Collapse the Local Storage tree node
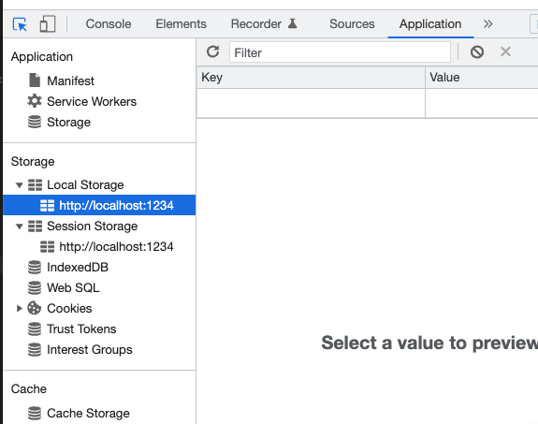 coord(20,185)
